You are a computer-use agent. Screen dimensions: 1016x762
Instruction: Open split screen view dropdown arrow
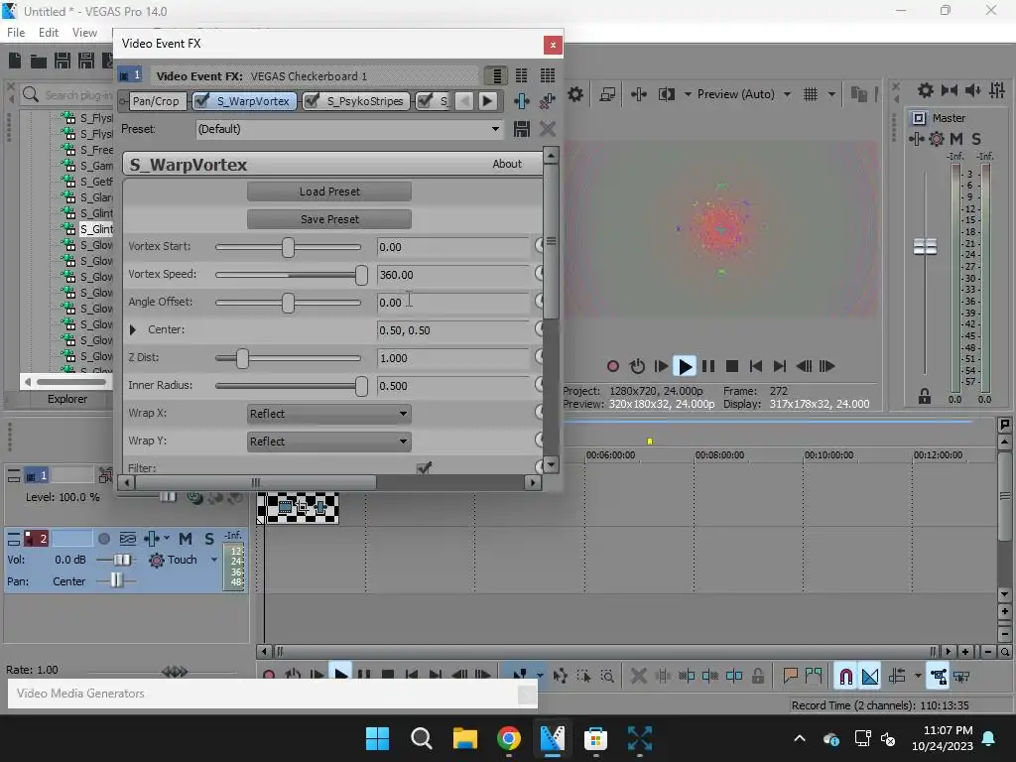coord(688,94)
